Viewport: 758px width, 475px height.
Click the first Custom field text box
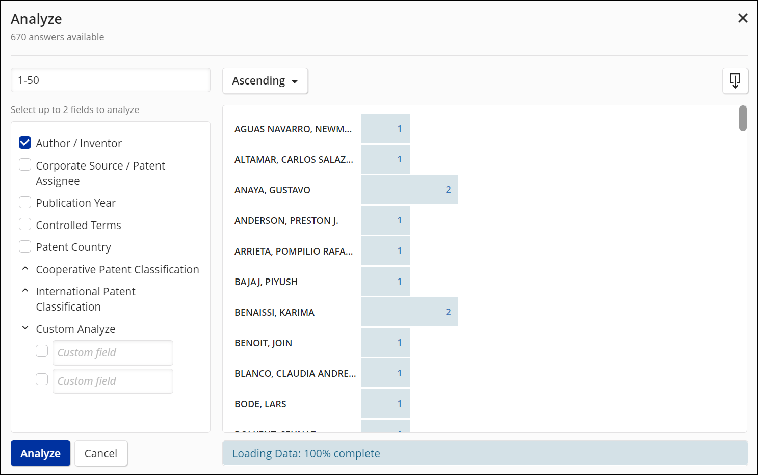click(x=113, y=353)
